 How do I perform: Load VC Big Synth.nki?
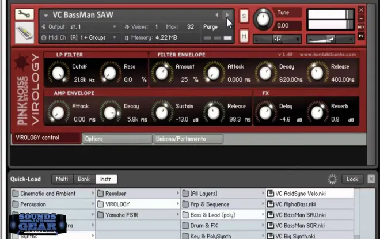pyautogui.click(x=310, y=236)
